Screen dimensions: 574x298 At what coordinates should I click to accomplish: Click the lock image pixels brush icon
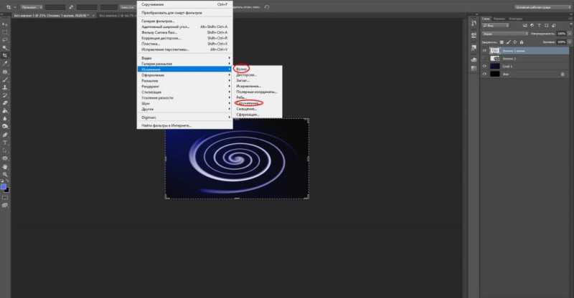(508, 42)
